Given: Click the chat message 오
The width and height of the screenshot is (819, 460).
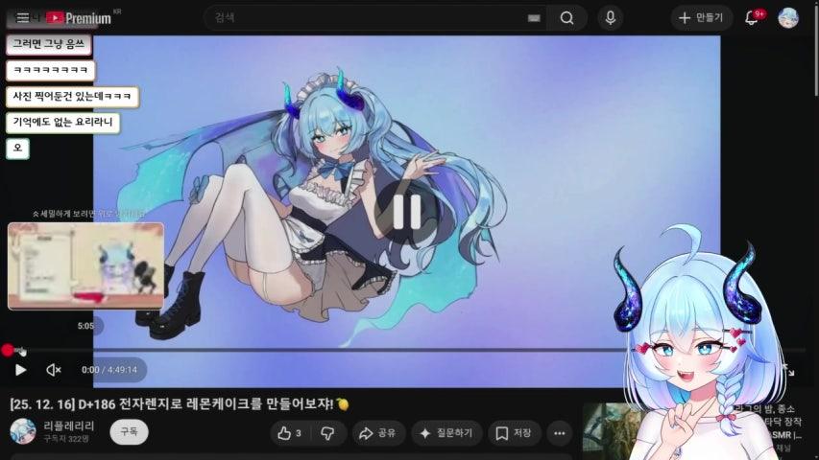Looking at the screenshot, I should [x=17, y=149].
